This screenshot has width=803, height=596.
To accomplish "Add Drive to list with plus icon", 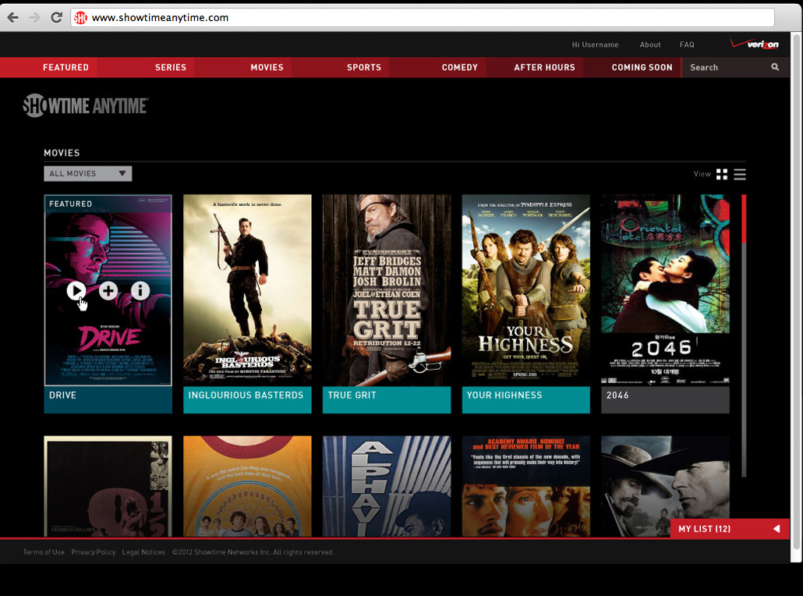I will point(108,290).
